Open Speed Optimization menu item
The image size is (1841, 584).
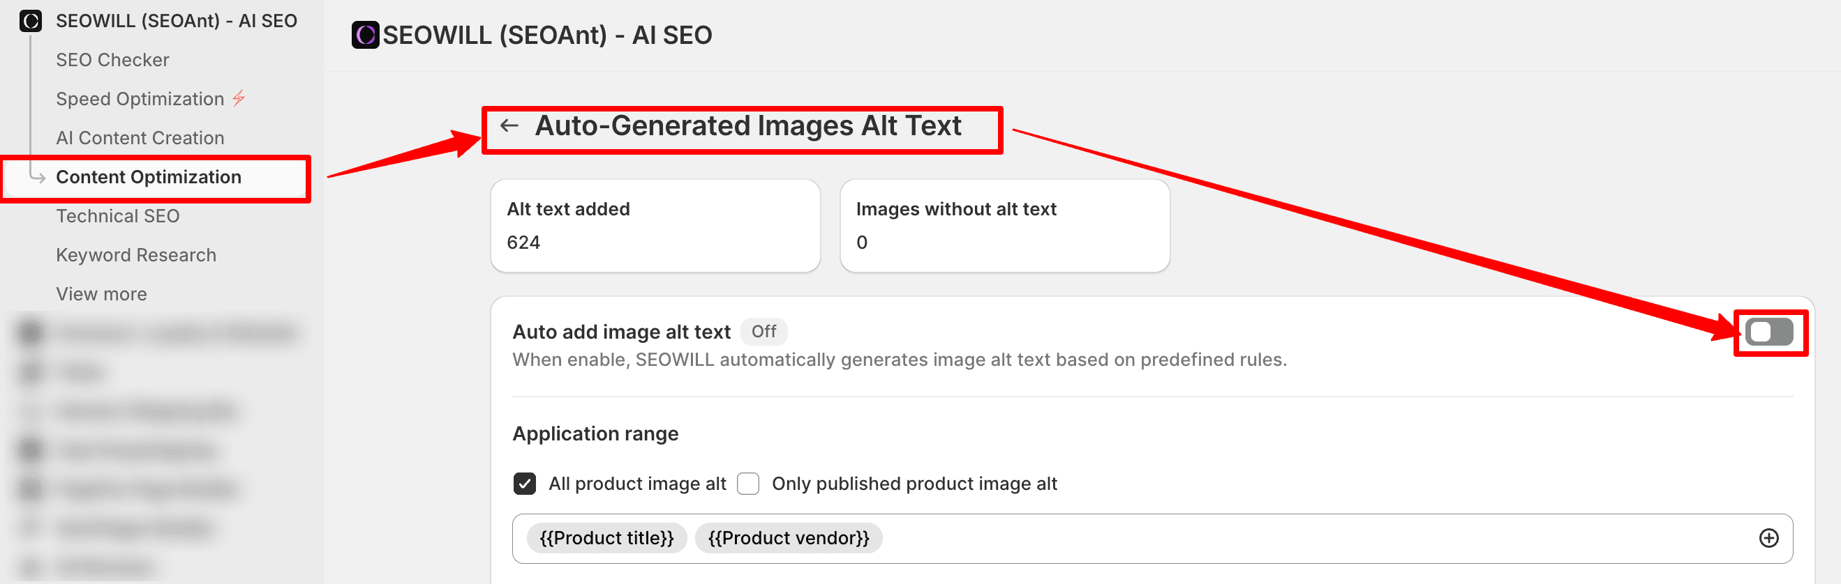[140, 98]
